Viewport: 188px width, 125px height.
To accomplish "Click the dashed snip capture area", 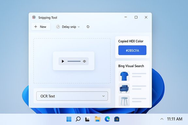I will [72, 61].
